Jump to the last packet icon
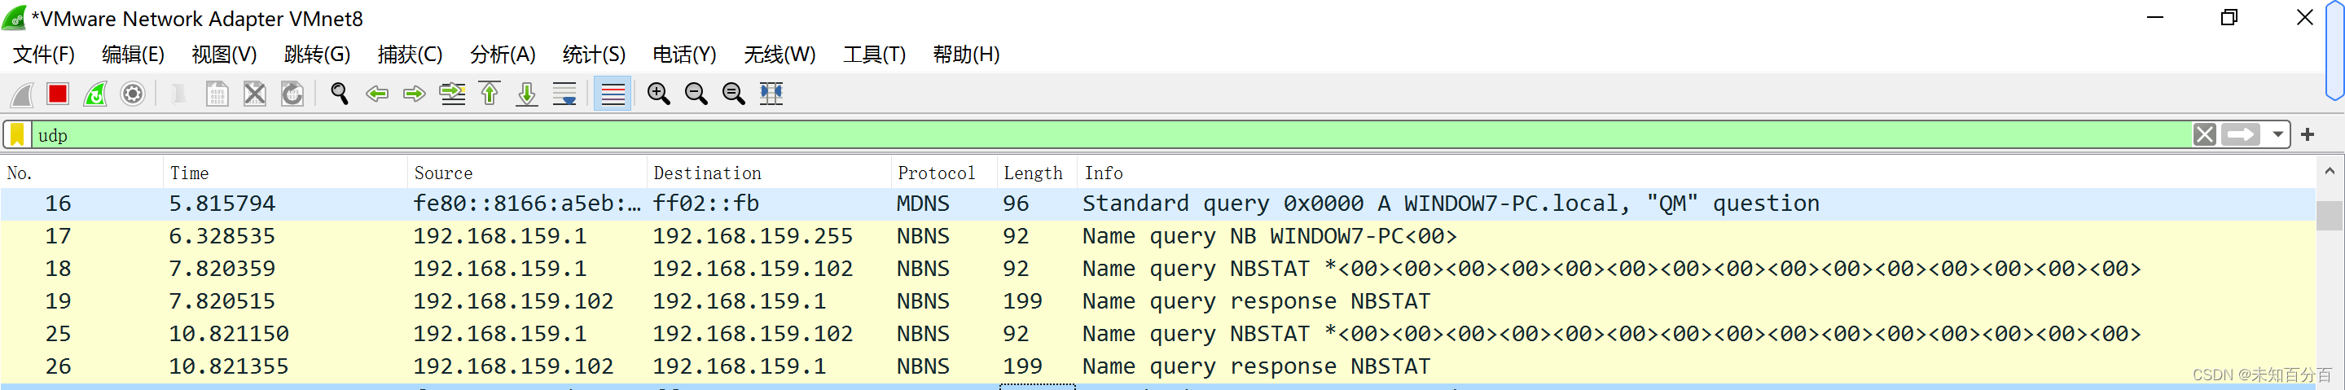The width and height of the screenshot is (2345, 390). pos(527,94)
